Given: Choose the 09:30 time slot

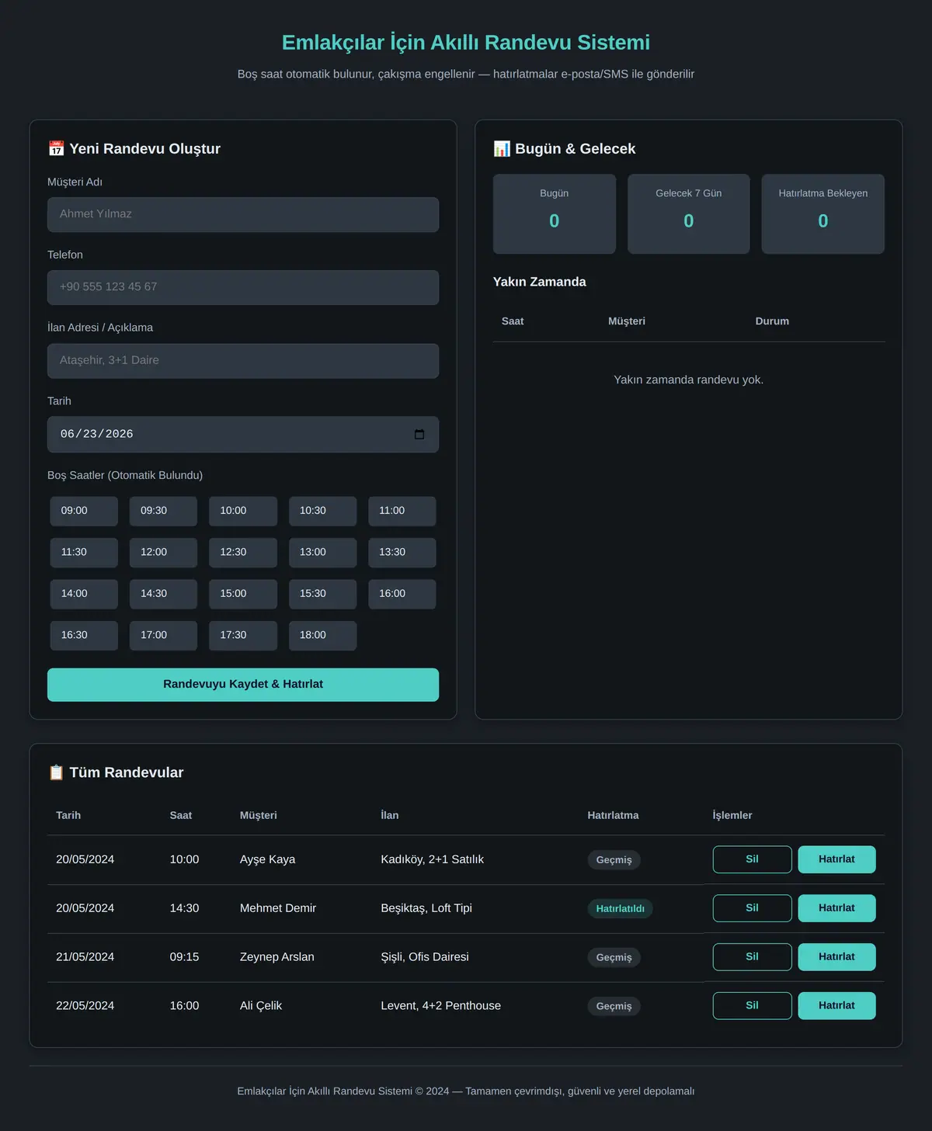Looking at the screenshot, I should click(163, 511).
